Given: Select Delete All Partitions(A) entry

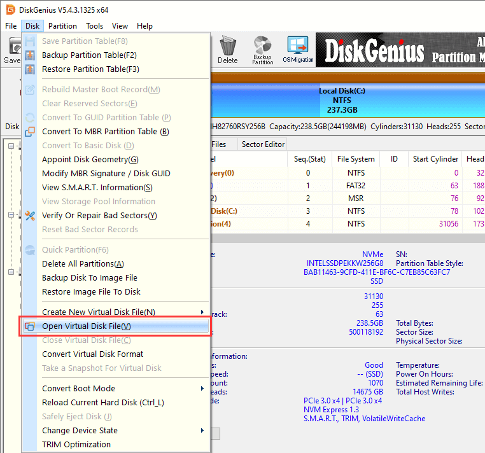Looking at the screenshot, I should coord(83,264).
